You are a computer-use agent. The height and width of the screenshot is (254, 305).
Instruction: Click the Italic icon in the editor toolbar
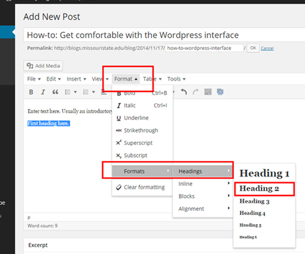point(43,92)
